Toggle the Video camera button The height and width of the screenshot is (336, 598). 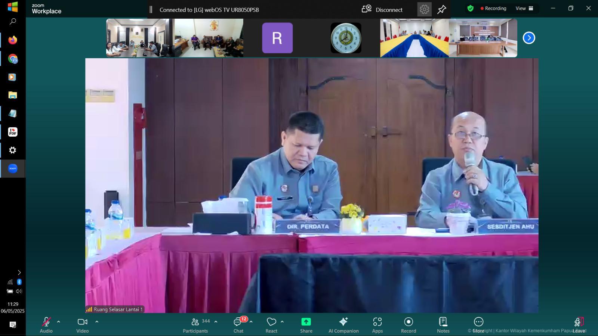pos(82,324)
